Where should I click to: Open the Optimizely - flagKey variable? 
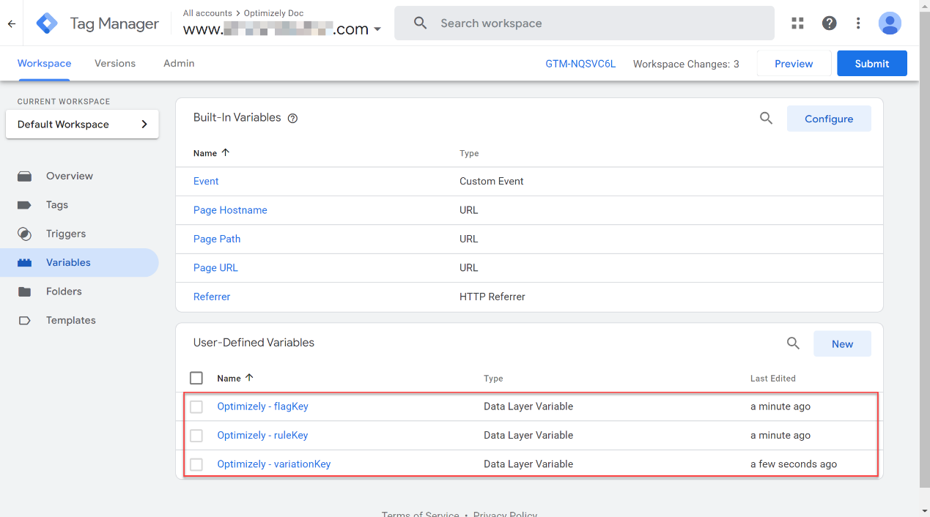[x=262, y=406]
